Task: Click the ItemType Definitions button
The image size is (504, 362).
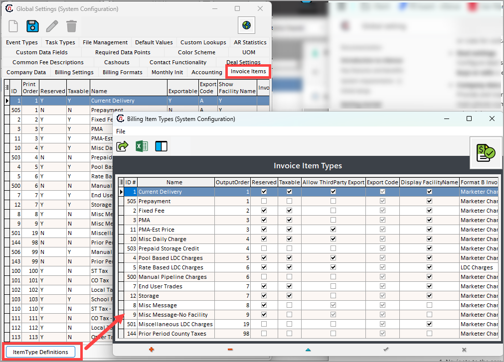Action: [40, 352]
